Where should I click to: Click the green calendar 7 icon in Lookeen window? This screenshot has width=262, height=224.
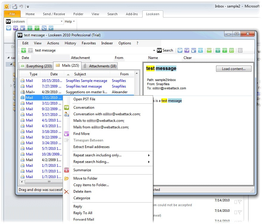(225, 50)
